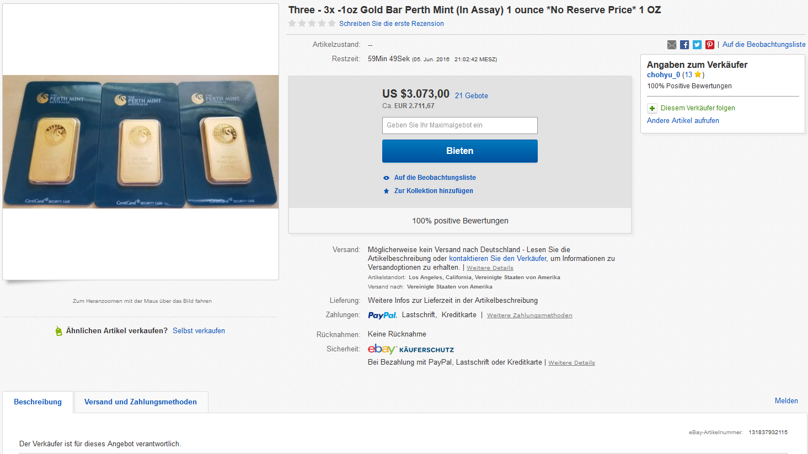Click the green sell tag icon
This screenshot has height=454, width=808.
coord(58,331)
